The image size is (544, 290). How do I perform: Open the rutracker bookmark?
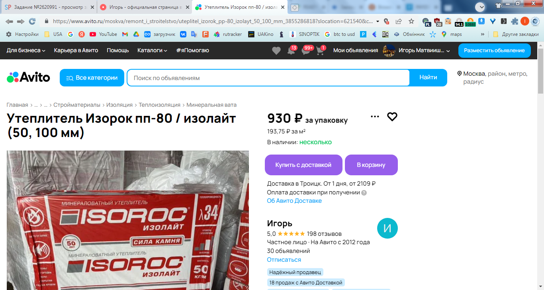[228, 34]
